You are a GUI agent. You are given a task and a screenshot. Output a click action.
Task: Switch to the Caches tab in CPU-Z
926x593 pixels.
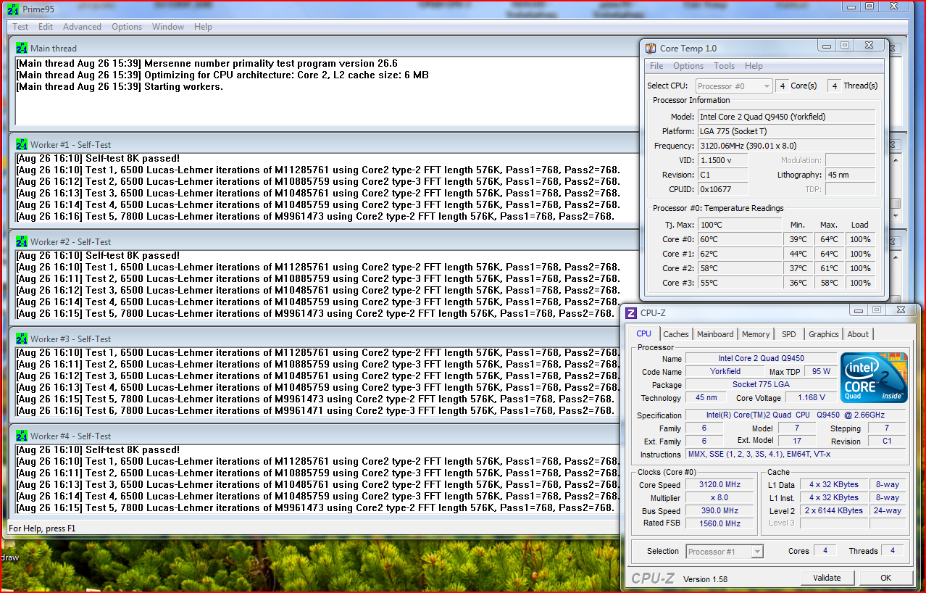pos(676,334)
